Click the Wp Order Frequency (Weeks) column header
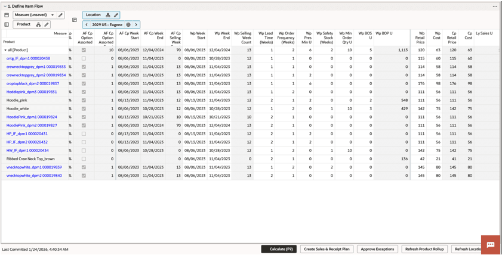 click(285, 38)
